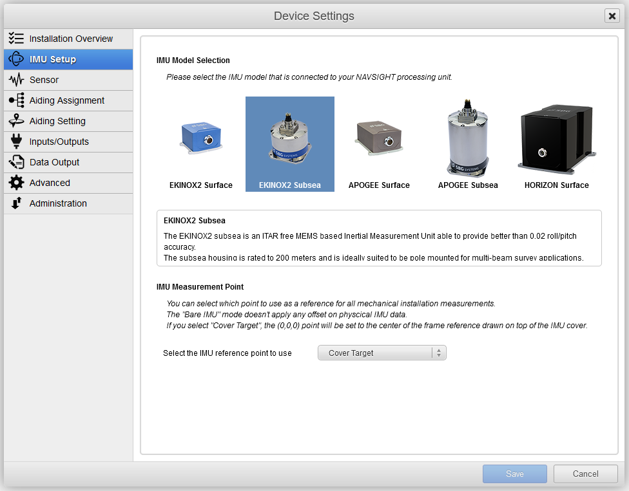The width and height of the screenshot is (629, 491).
Task: Select the APOGEE Subsea IMU image
Action: click(468, 138)
